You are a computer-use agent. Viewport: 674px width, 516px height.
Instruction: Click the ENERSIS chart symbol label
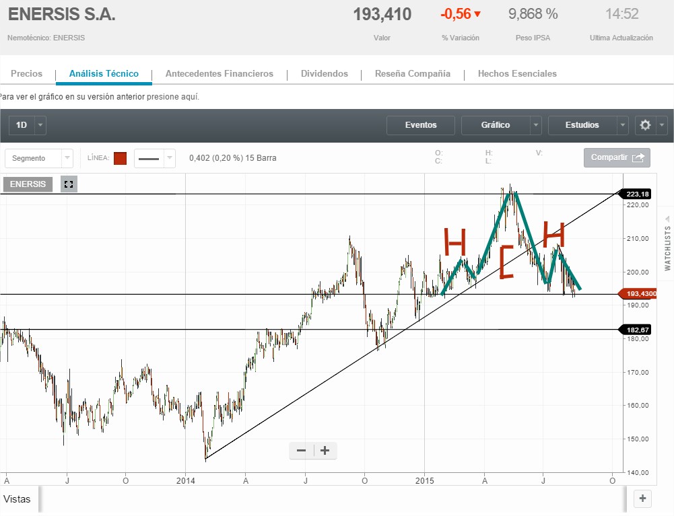pyautogui.click(x=28, y=184)
